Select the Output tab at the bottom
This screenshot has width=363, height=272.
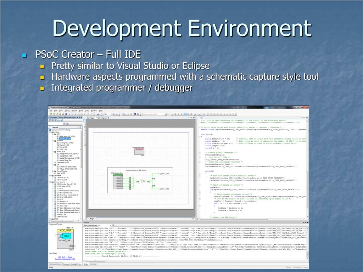point(86,264)
